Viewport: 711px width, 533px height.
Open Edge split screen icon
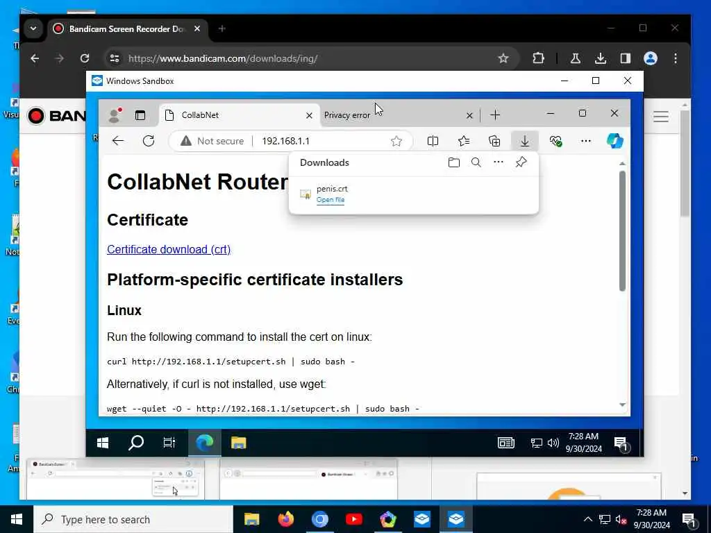pyautogui.click(x=433, y=141)
